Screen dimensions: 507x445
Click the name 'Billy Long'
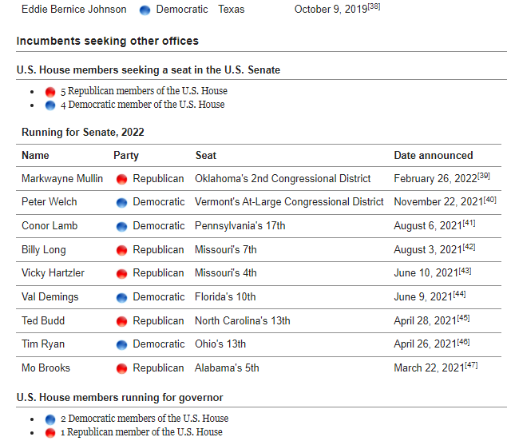[x=44, y=250]
